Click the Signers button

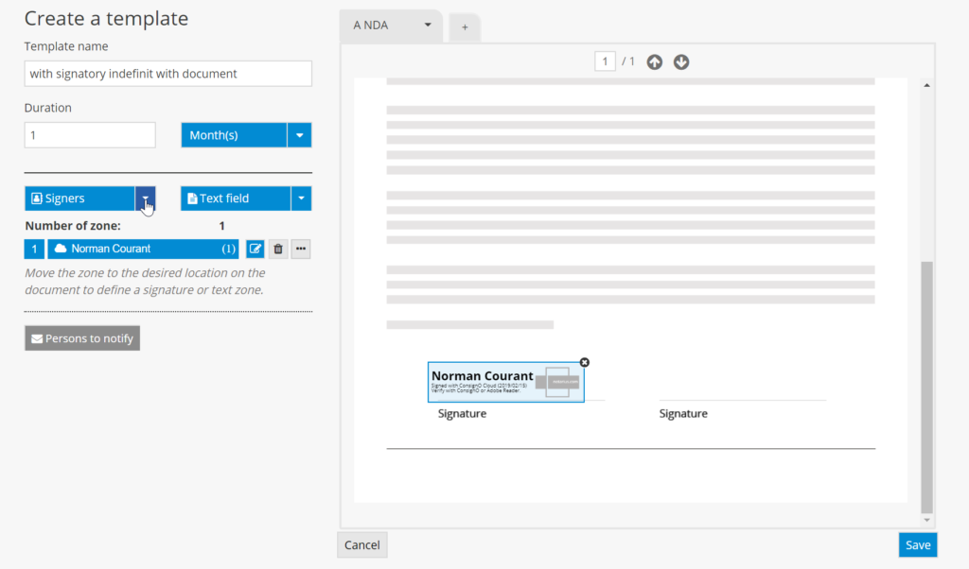(x=79, y=198)
